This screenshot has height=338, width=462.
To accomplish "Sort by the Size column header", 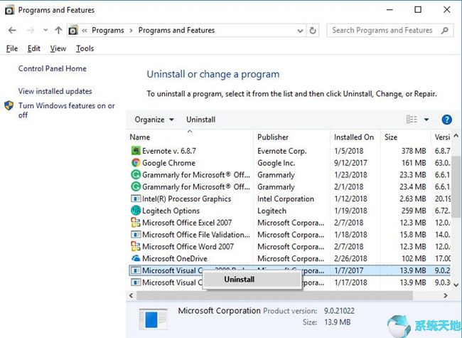I will (x=391, y=137).
